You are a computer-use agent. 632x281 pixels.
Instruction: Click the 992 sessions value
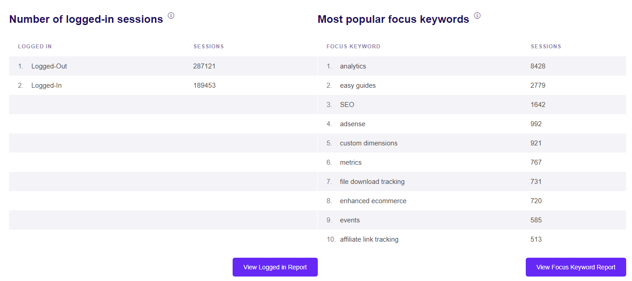coord(536,124)
